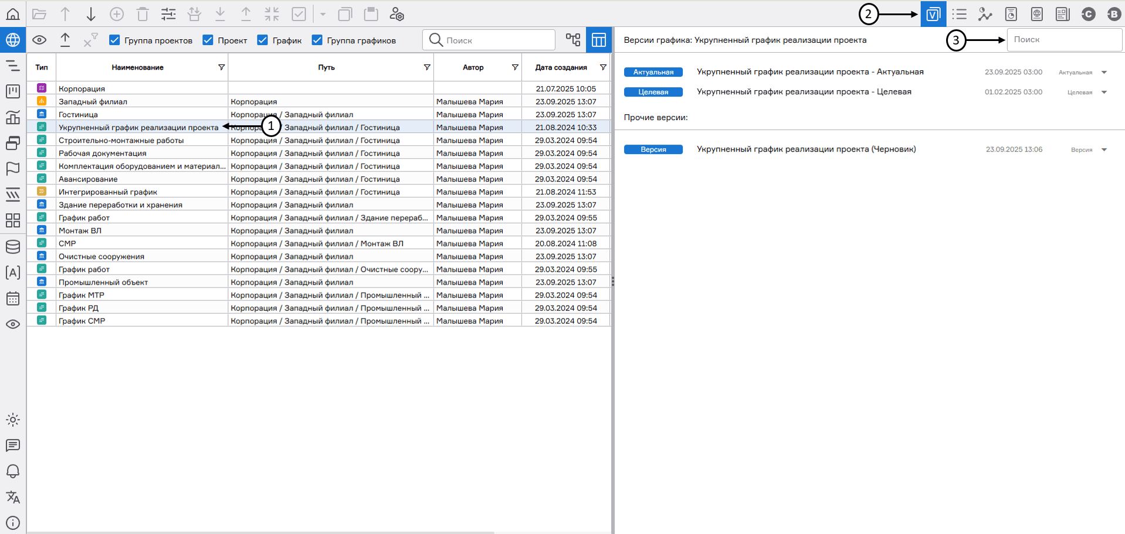Screen dimensions: 1125x534
Task: Click the Home icon in top-left corner
Action: [13, 13]
